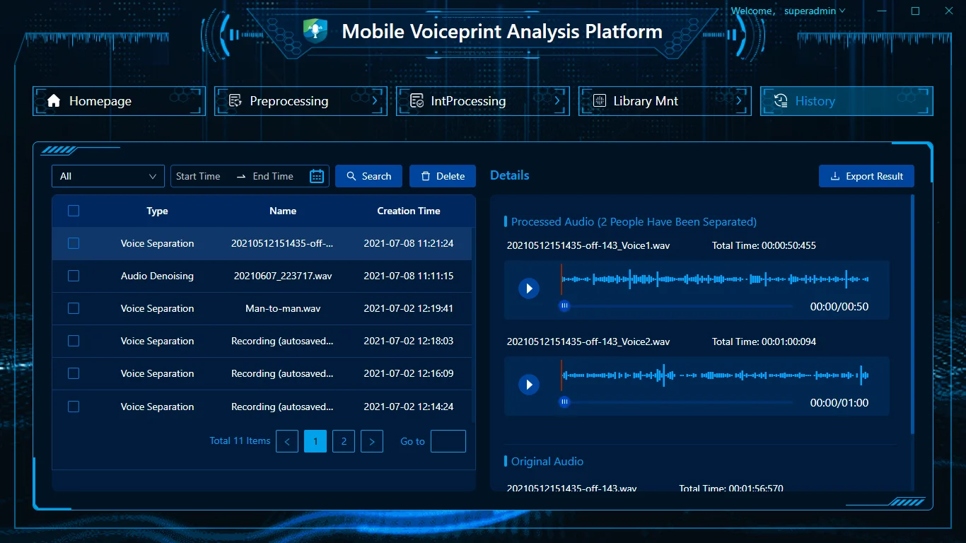Click the History clock icon
The image size is (966, 543).
(781, 101)
